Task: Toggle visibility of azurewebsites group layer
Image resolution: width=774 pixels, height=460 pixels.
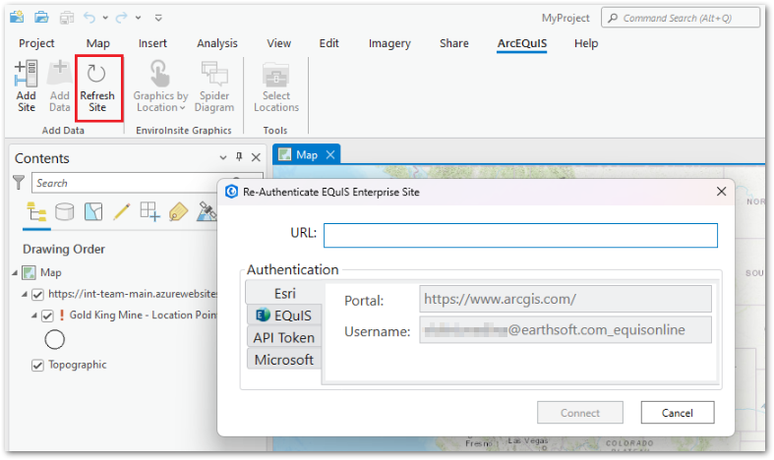Action: point(37,295)
